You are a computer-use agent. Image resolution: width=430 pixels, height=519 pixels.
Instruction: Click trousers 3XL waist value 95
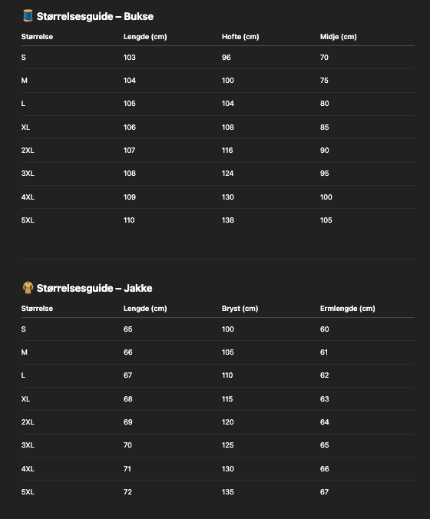coord(324,174)
